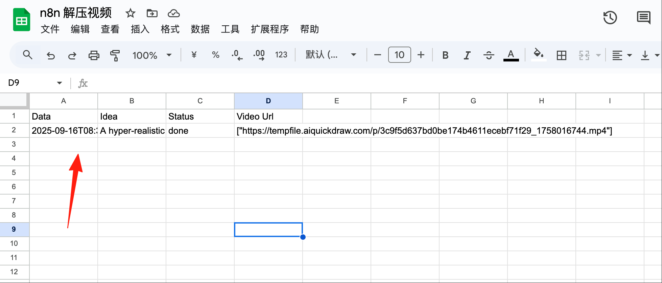Click the move to folder icon
Viewport: 662px width, 283px height.
152,13
